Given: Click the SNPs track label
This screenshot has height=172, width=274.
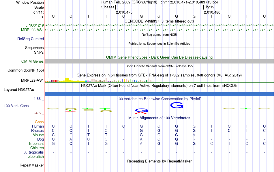Looking at the screenshot, I should 39,52.
